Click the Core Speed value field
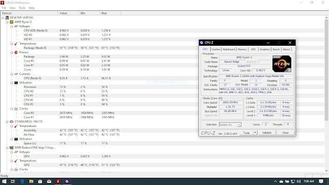 (x=230, y=103)
